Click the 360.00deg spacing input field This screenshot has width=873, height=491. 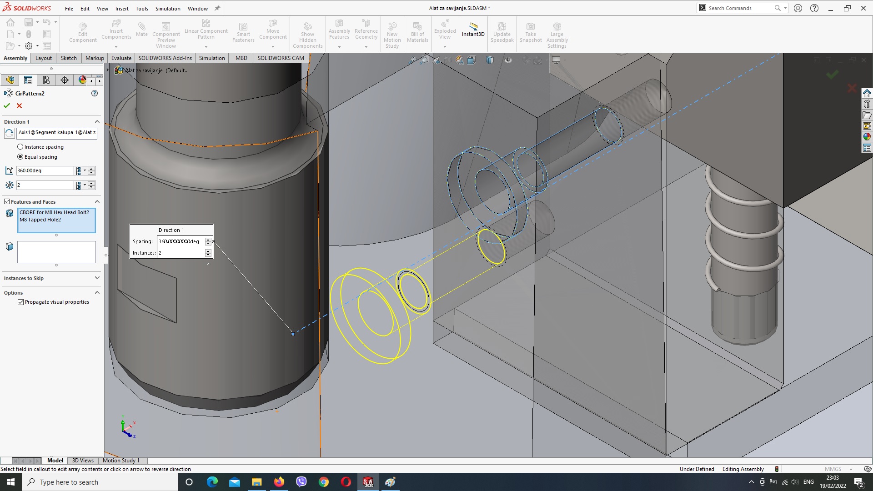pyautogui.click(x=45, y=170)
